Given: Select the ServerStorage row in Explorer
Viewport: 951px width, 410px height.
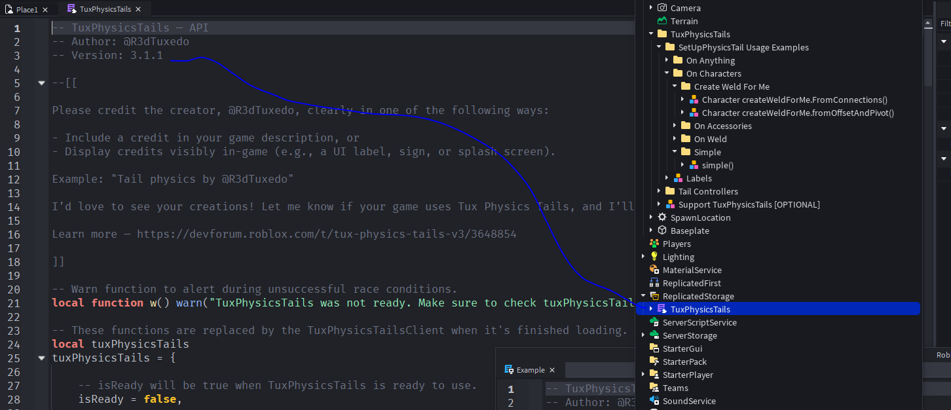Looking at the screenshot, I should pos(778,335).
